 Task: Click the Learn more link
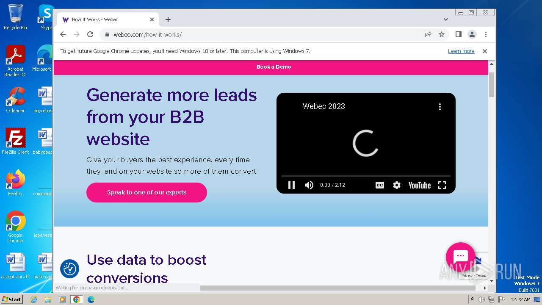(x=461, y=51)
